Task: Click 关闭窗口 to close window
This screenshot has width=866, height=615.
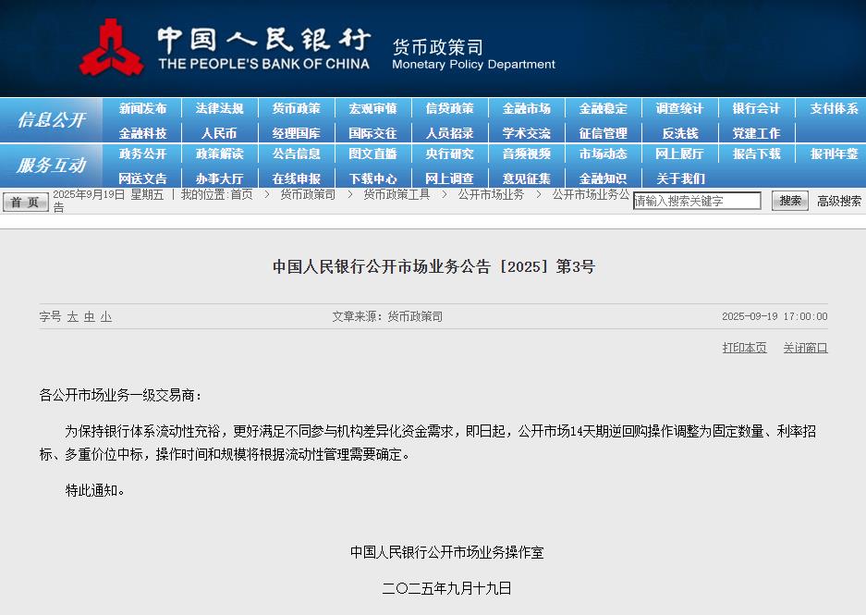Action: tap(805, 348)
